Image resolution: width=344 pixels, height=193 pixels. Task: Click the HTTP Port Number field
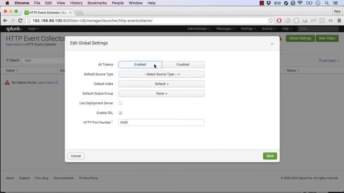(x=161, y=123)
